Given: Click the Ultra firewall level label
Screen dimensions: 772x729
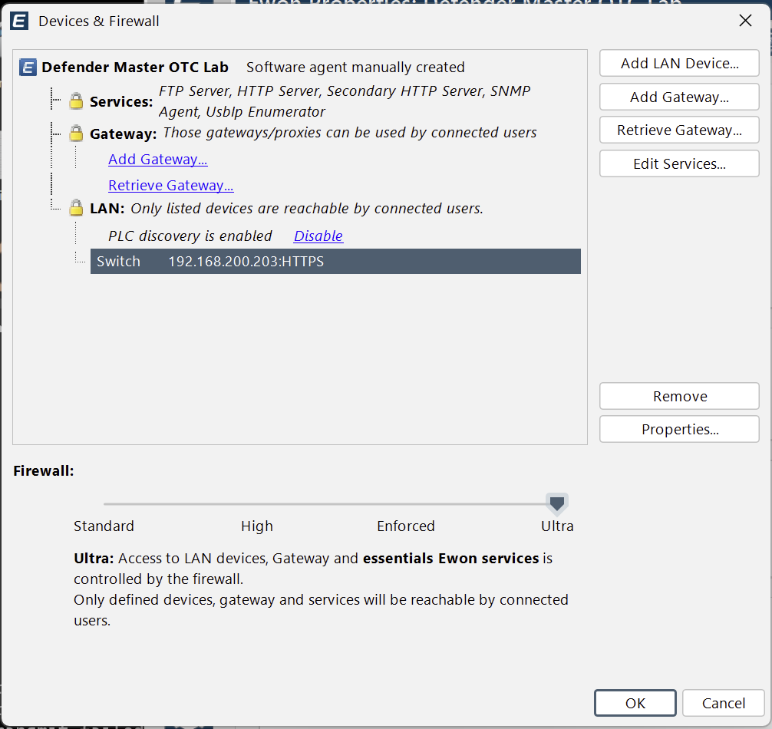Looking at the screenshot, I should tap(557, 526).
